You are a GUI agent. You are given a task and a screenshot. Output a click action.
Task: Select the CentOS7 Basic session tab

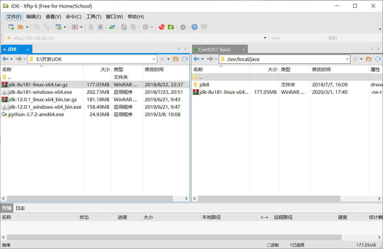[x=215, y=49]
